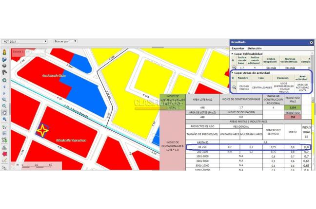Click the 81-250 row in the table
Viewport: 316px width, 209px height.
[249, 147]
